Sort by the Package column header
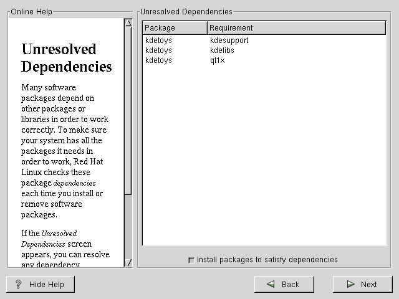 click(175, 28)
